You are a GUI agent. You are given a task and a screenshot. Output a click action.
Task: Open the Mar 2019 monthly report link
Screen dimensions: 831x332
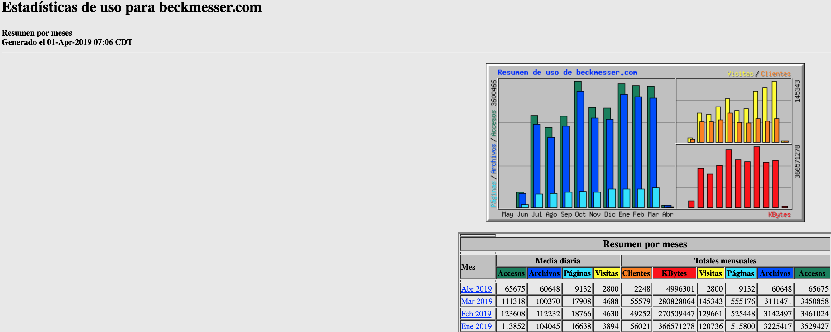pos(477,301)
